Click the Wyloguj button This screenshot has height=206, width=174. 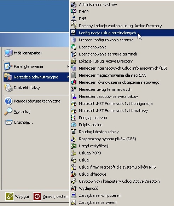point(17,196)
